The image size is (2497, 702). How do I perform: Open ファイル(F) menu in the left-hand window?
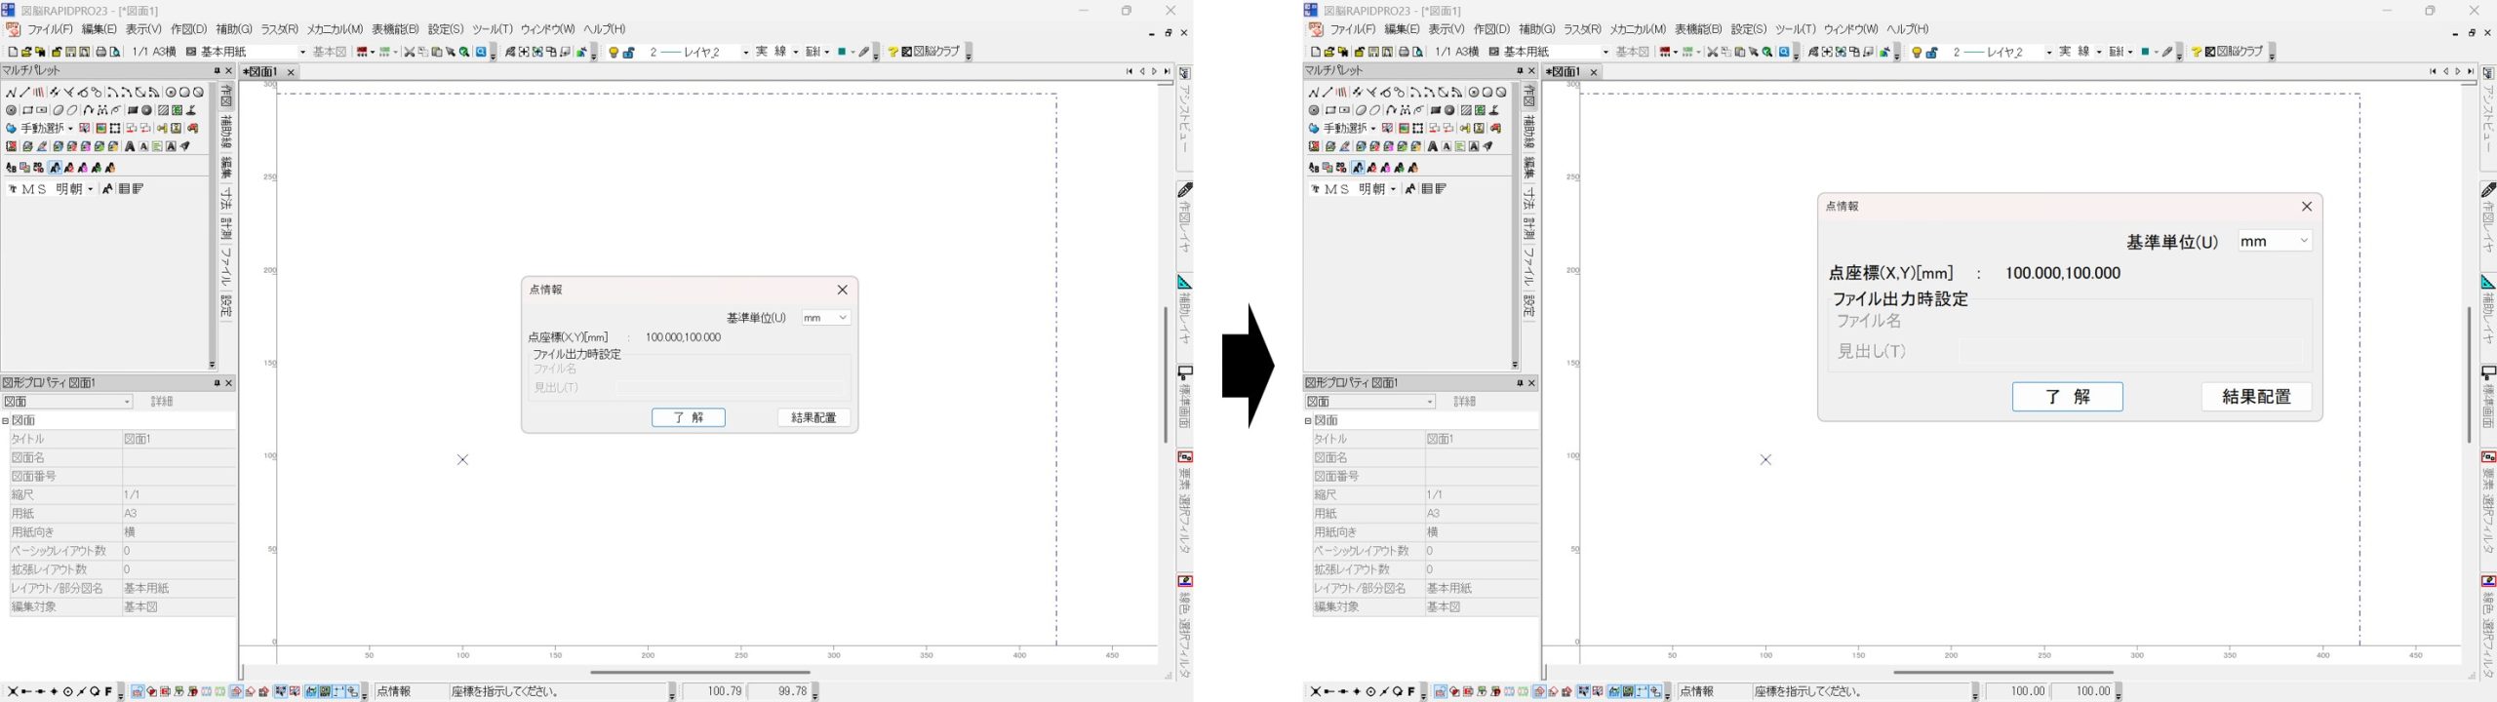pos(50,29)
